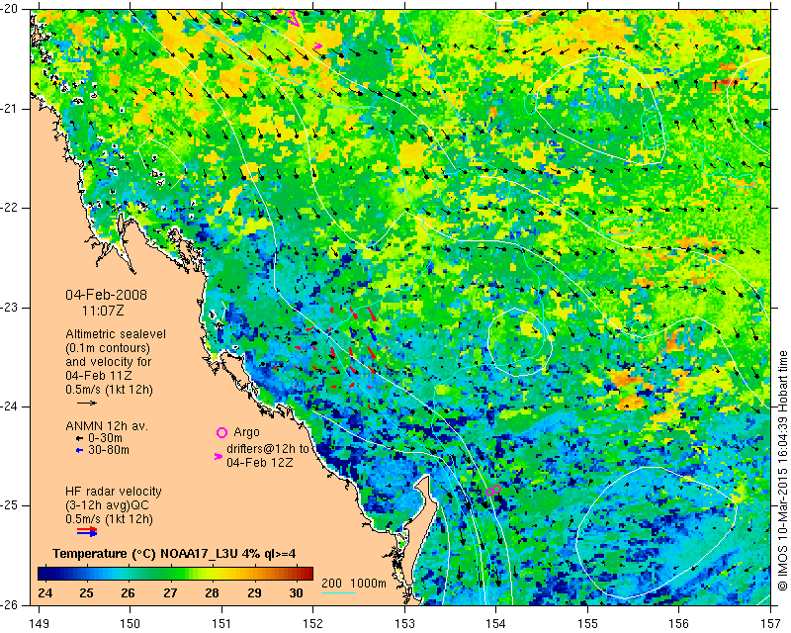Click latitude axis label -25
The height and width of the screenshot is (633, 791).
[x=9, y=505]
